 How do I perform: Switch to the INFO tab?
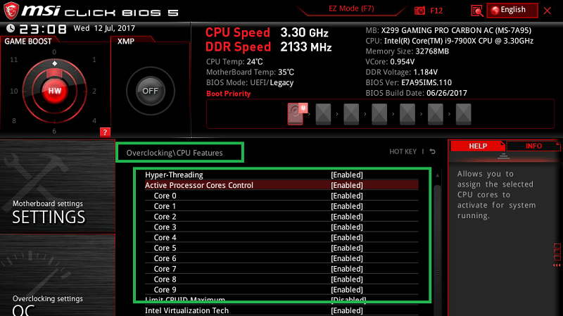[x=533, y=146]
